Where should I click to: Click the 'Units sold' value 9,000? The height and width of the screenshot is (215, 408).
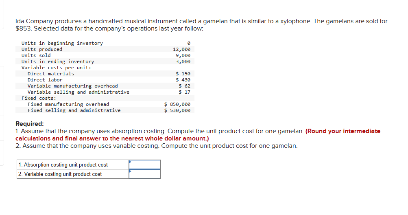[183, 55]
